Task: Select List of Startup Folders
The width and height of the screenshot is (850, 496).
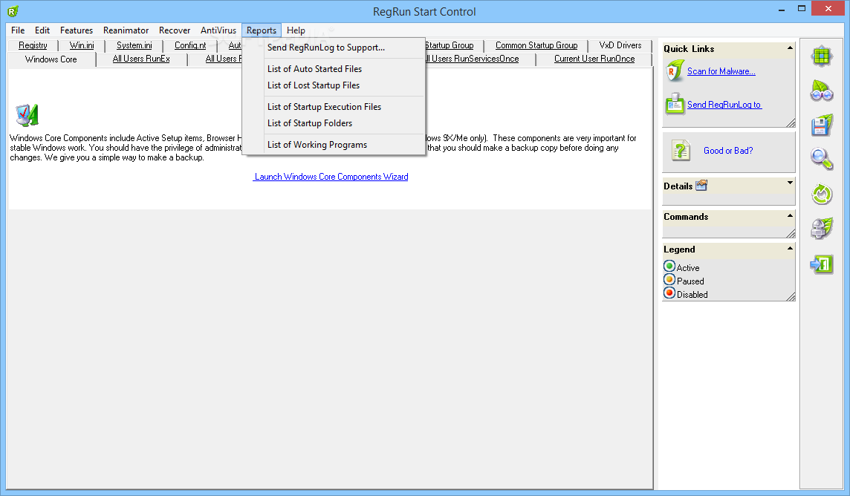Action: [334, 123]
